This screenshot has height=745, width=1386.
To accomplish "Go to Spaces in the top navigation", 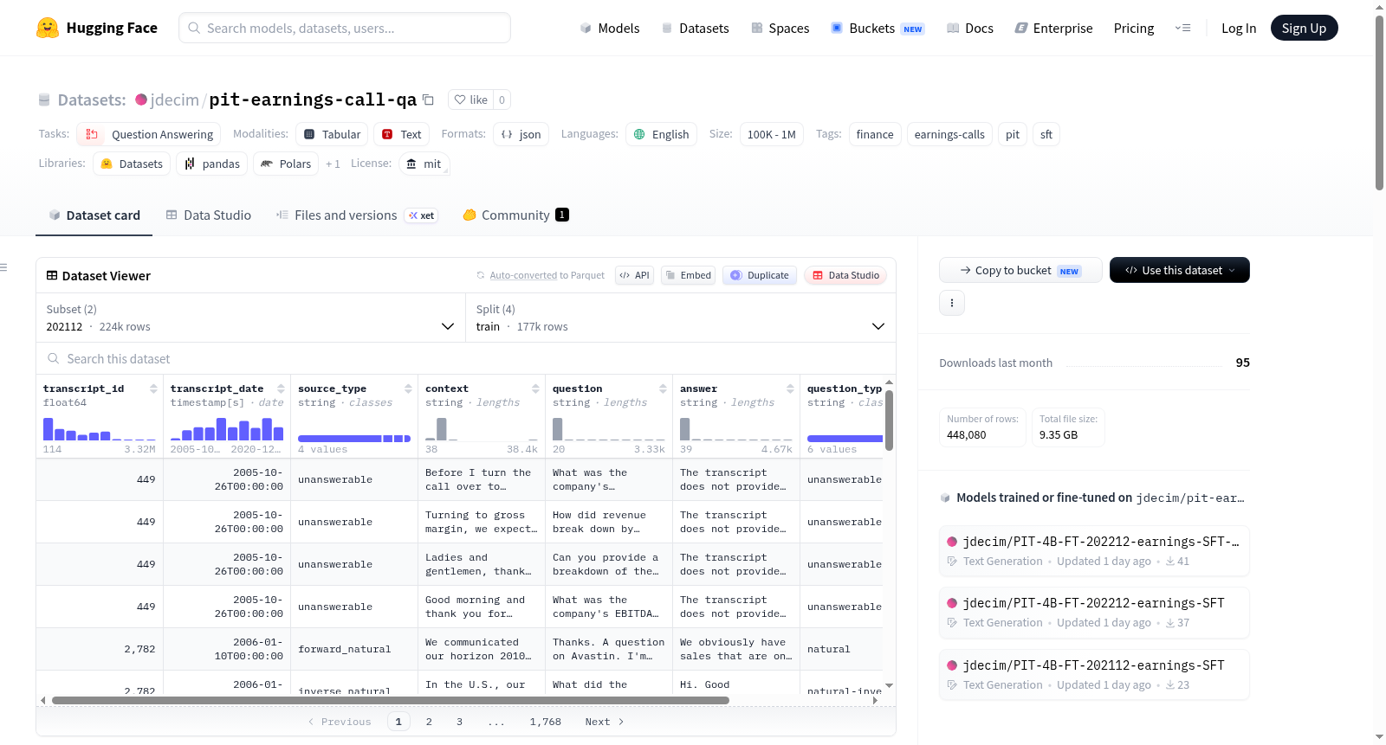I will [x=780, y=28].
